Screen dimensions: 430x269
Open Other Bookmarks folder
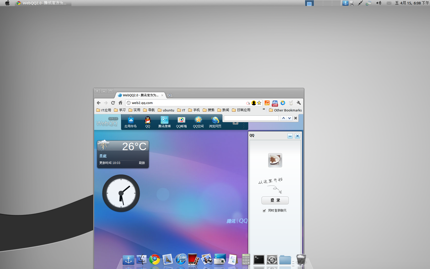click(x=285, y=110)
